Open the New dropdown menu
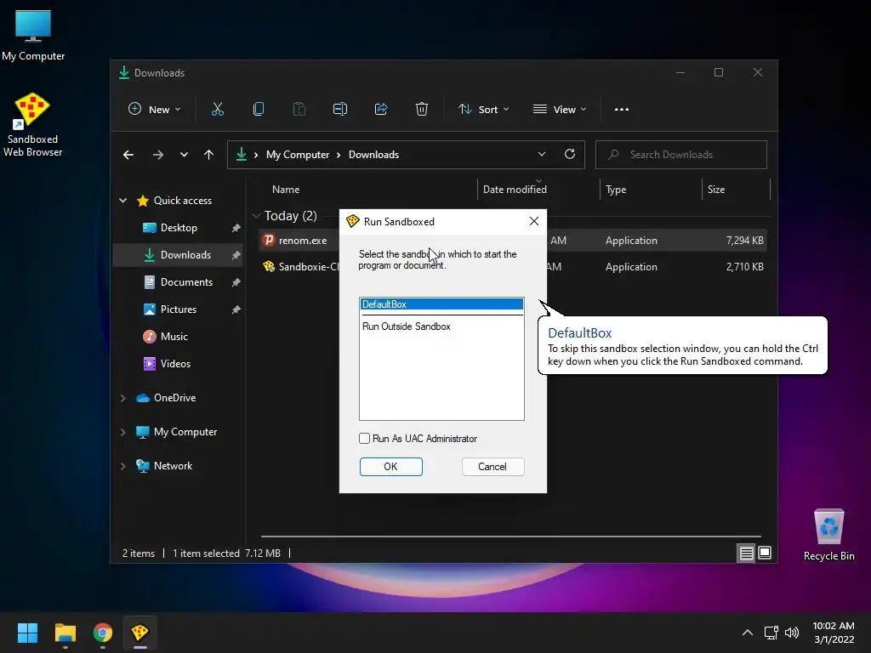871x653 pixels. [x=155, y=110]
